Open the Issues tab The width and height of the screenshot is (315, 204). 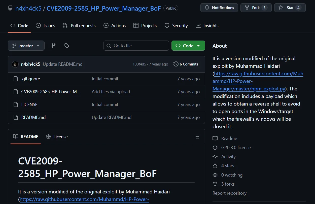[x=45, y=26]
